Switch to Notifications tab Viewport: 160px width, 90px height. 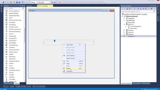pyautogui.click(x=146, y=83)
